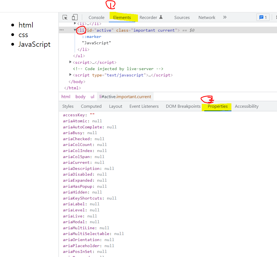Select the ::marker pseudo-element row
Screen dimensions: 277x257
tap(92, 37)
